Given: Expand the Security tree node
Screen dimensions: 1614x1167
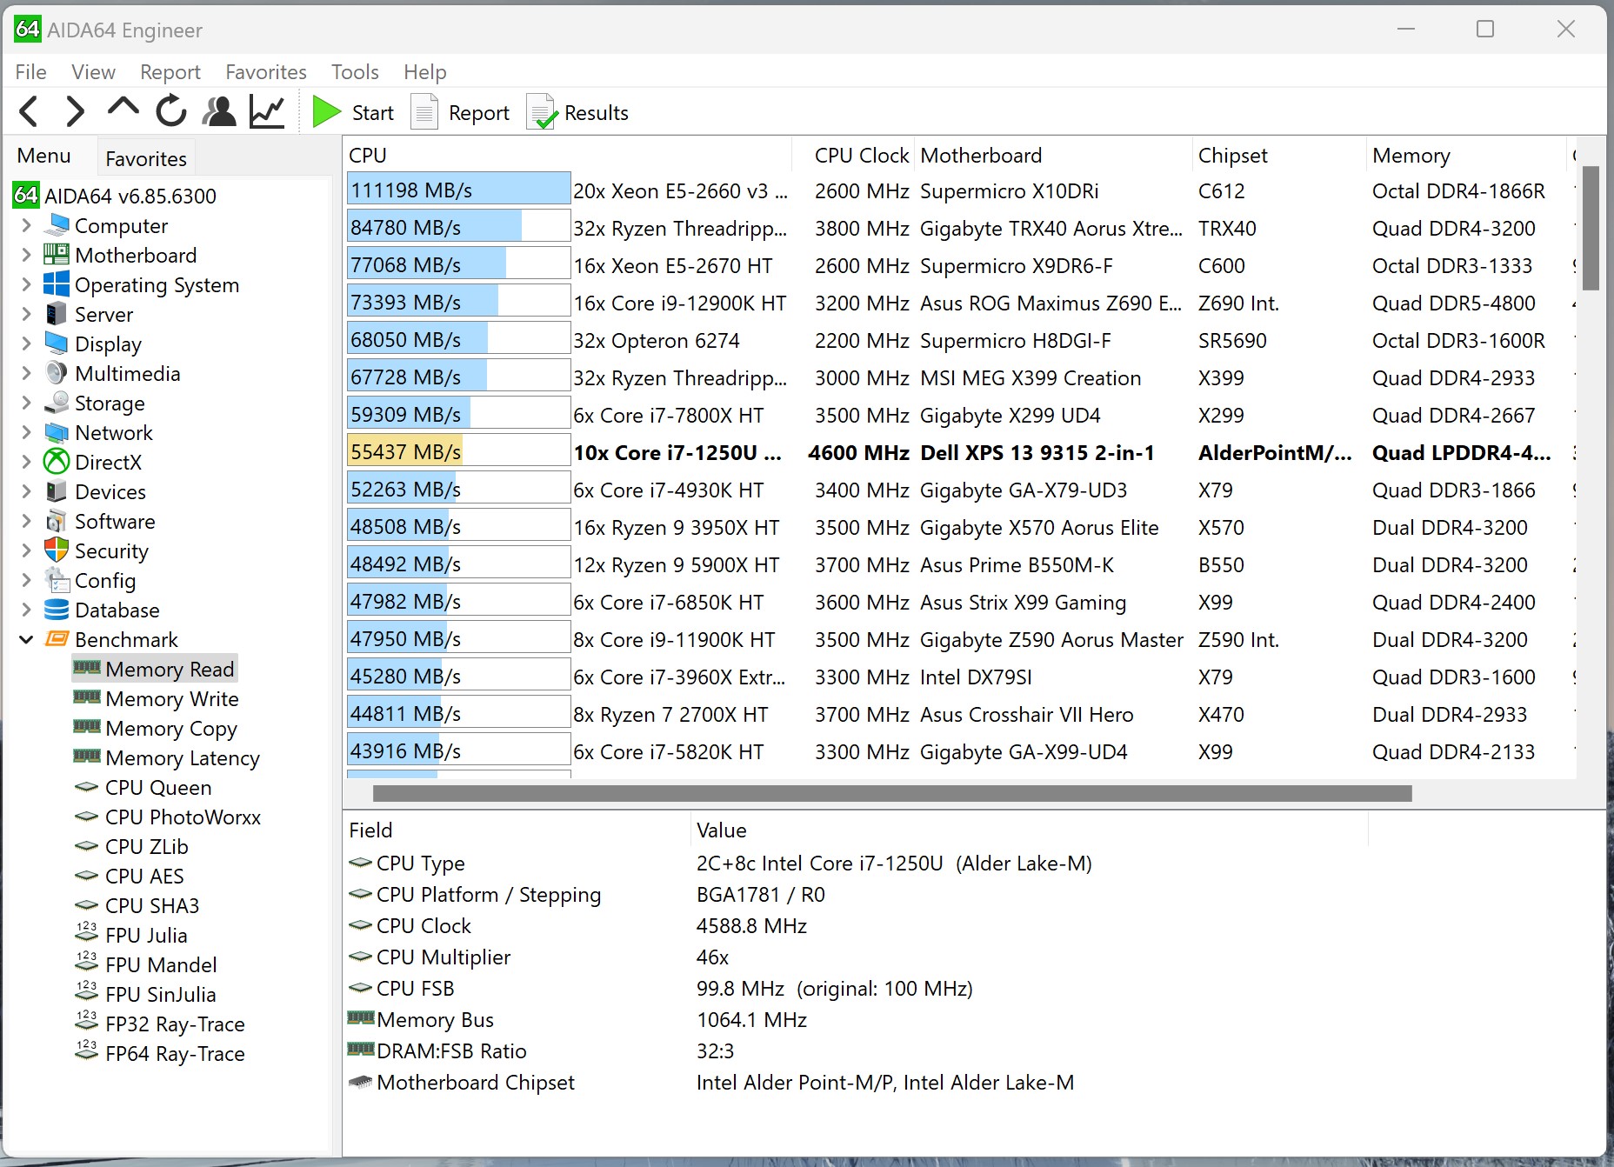Looking at the screenshot, I should coord(26,550).
